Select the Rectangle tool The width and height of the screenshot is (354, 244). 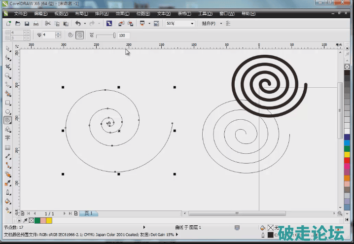point(8,103)
